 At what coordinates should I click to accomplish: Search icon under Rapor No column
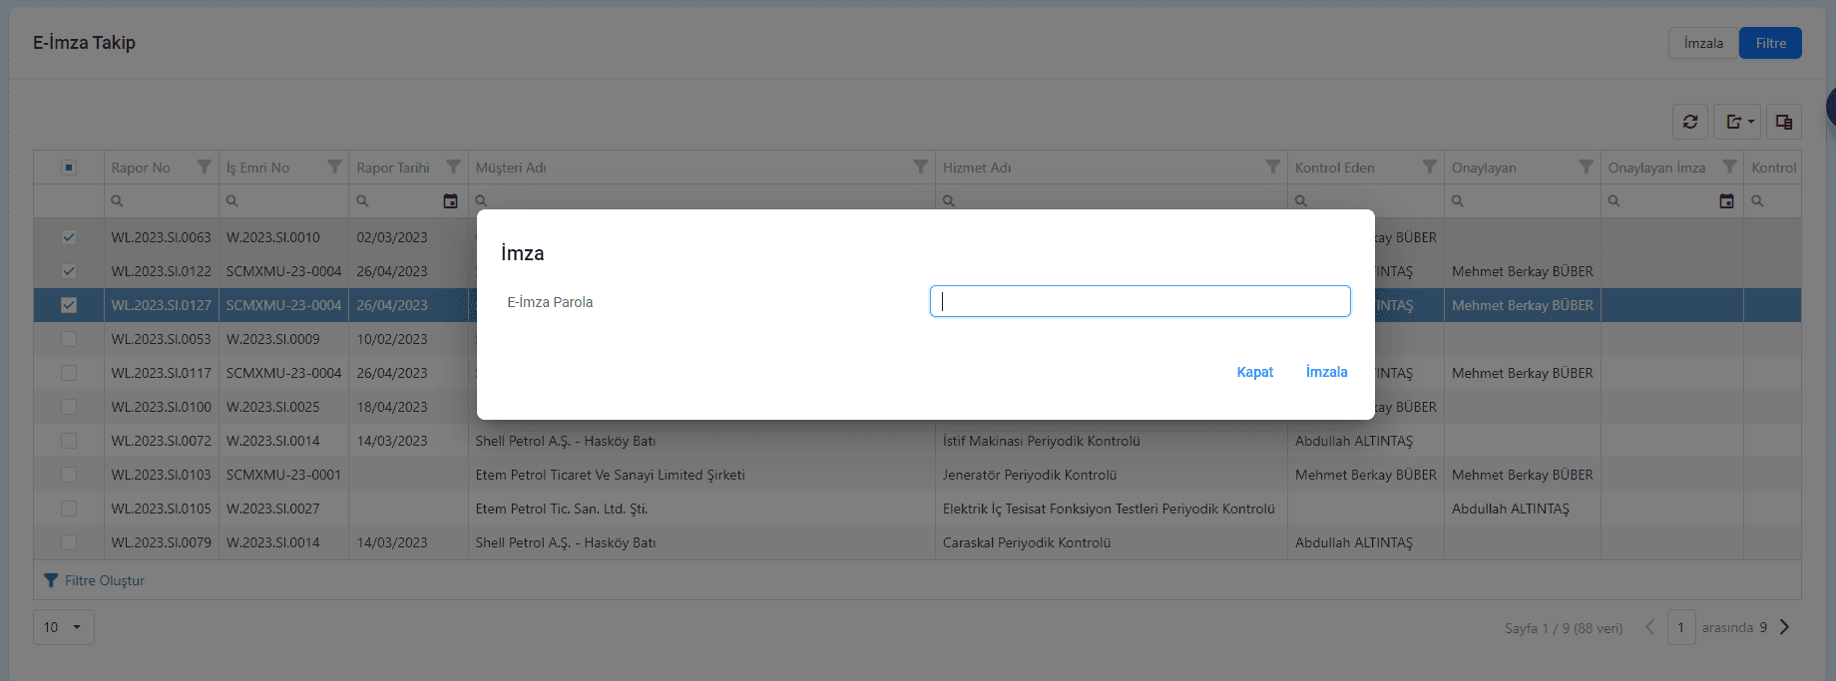[x=118, y=201]
